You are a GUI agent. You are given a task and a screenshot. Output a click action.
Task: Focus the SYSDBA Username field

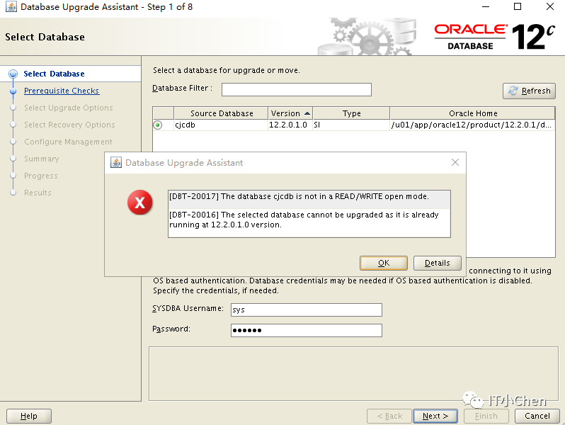coord(307,310)
